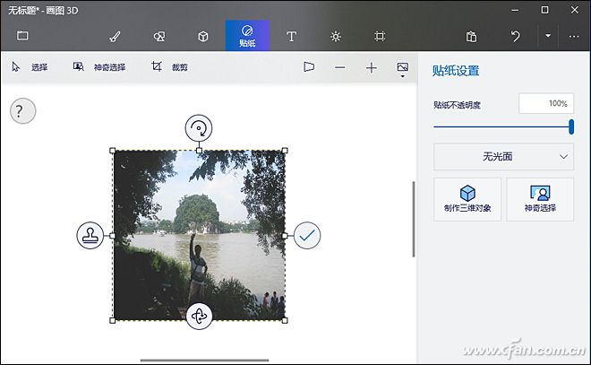Expand the history dropdown arrow
The width and height of the screenshot is (591, 365).
pos(548,36)
